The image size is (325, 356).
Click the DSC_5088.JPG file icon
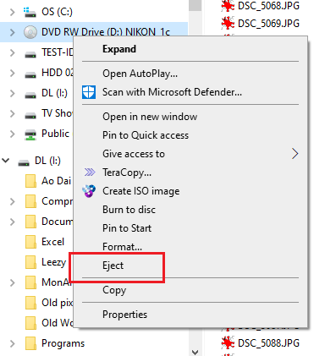228,343
